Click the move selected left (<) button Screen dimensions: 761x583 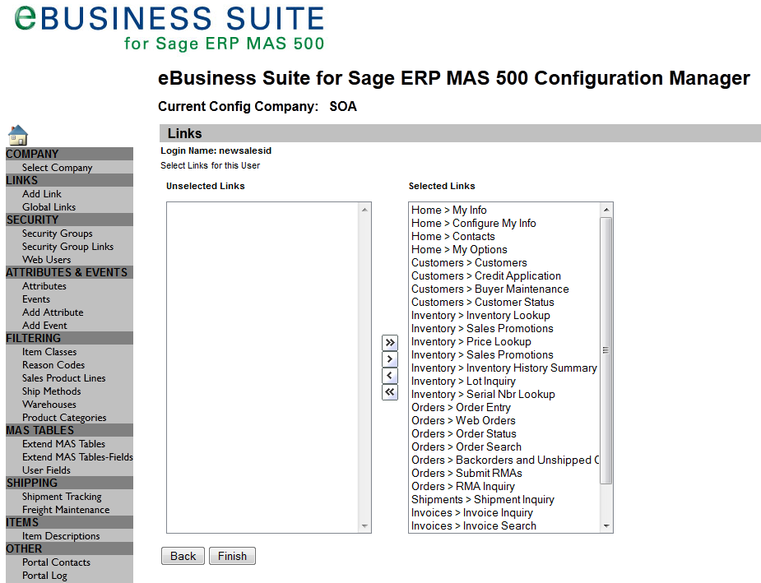pos(390,376)
